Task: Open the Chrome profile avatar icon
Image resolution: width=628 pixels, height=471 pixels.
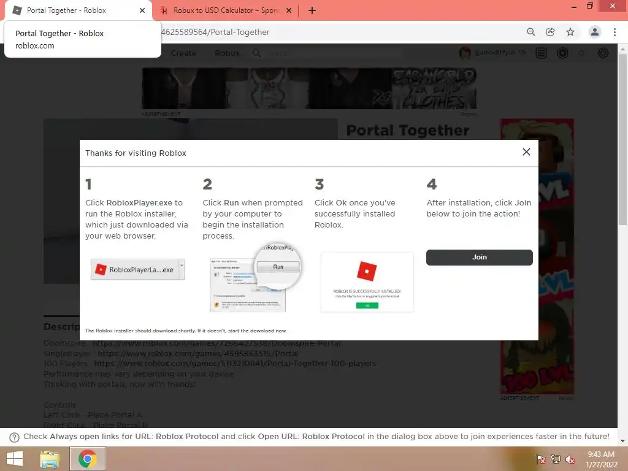Action: click(595, 32)
